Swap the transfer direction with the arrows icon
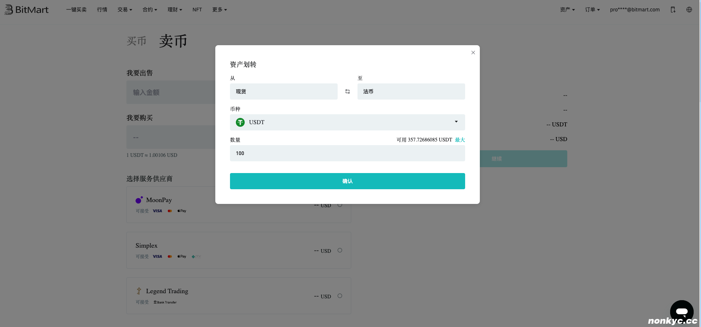Image resolution: width=701 pixels, height=327 pixels. pos(347,91)
